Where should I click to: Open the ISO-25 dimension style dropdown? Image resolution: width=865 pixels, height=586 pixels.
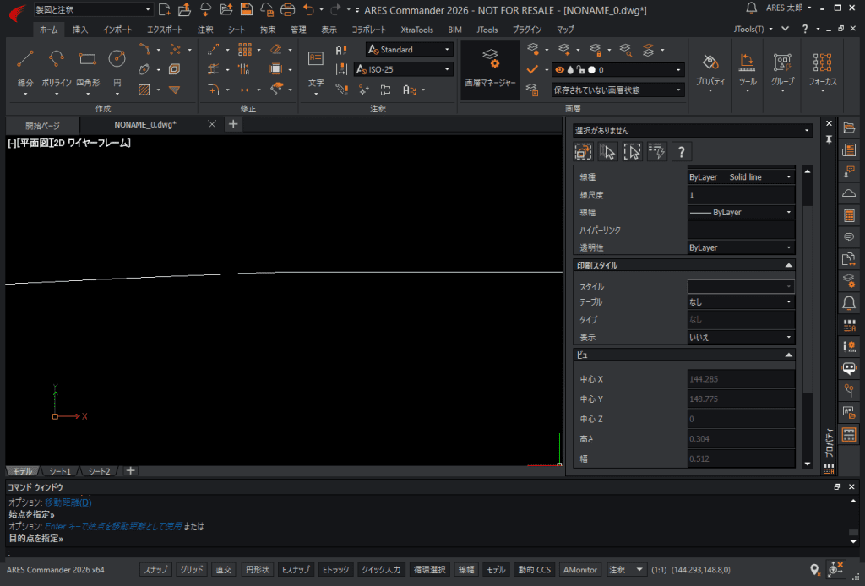point(404,69)
